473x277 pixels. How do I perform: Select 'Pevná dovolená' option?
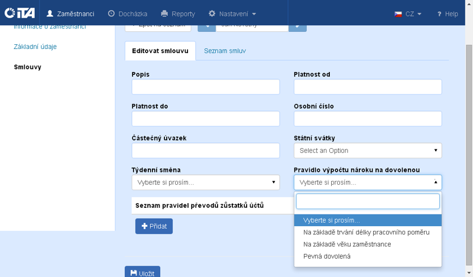[x=327, y=256]
